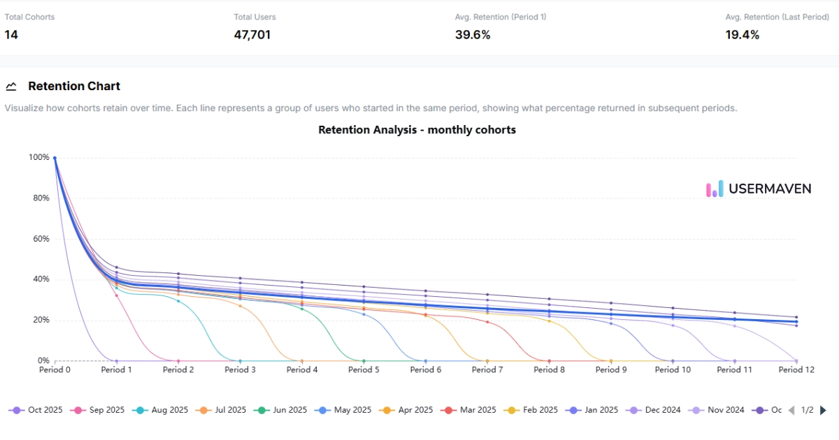
Task: Click the Period 12 axis label
Action: click(x=796, y=369)
